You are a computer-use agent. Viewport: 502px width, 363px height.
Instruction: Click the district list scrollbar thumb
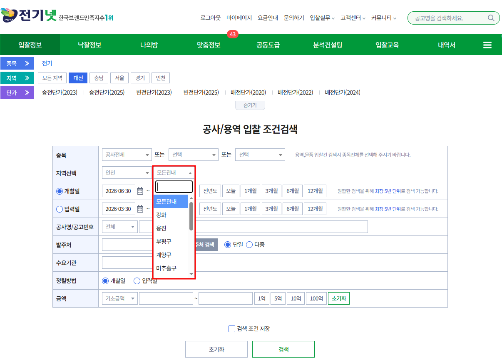191,216
